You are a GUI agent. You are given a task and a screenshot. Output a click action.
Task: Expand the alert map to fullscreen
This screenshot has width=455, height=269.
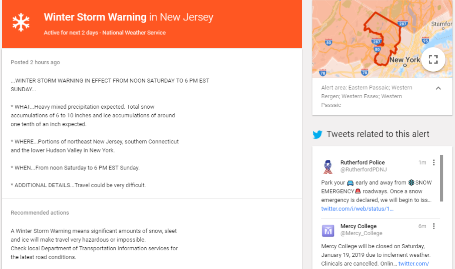(x=433, y=60)
